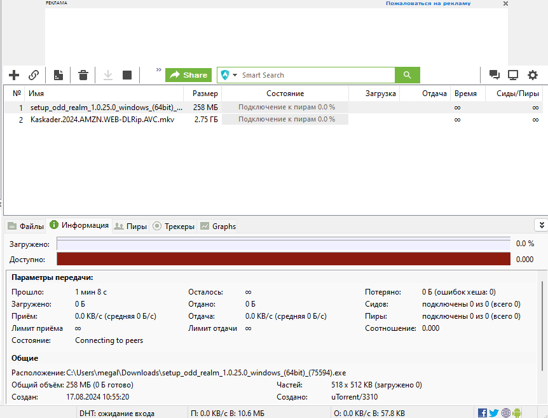Click status progress of Kaskader torrent
548x418 pixels.
pyautogui.click(x=285, y=119)
